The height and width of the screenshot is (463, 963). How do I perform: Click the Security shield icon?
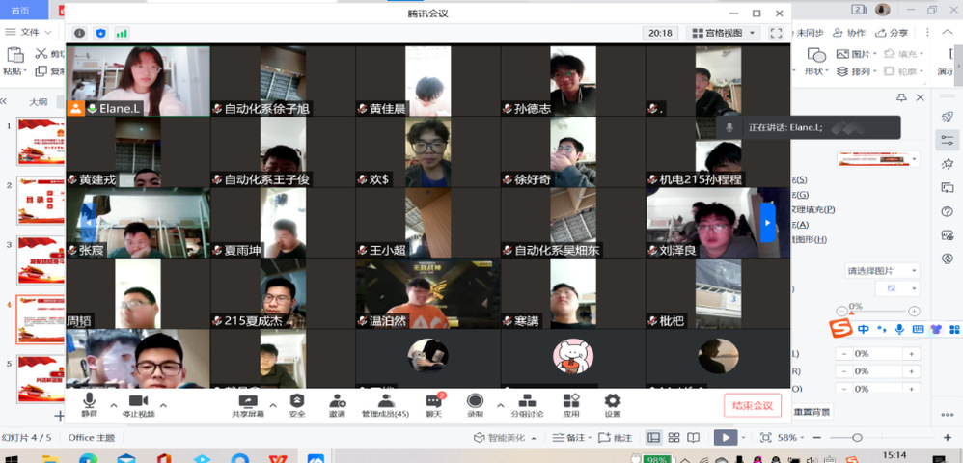[297, 403]
